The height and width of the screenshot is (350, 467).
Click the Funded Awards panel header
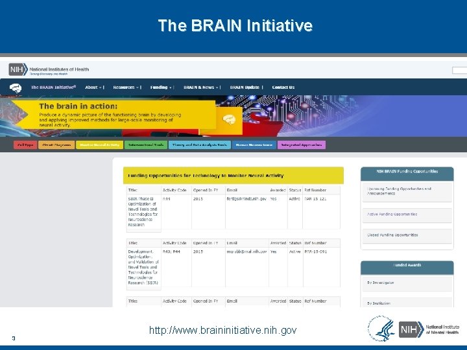tap(407, 267)
